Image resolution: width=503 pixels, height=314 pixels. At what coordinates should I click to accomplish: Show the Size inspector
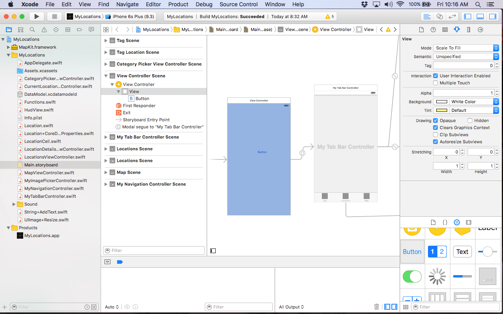coord(468,29)
